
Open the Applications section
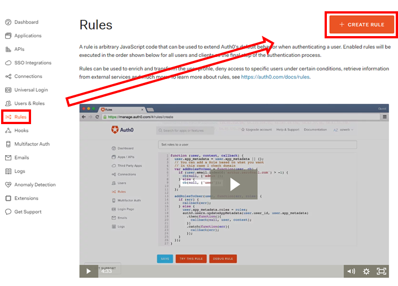click(x=28, y=36)
